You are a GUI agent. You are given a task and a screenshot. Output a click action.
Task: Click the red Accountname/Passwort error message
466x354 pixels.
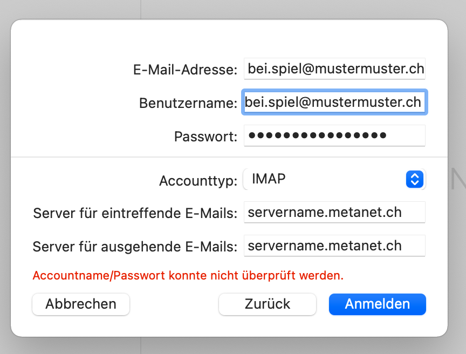pyautogui.click(x=188, y=276)
